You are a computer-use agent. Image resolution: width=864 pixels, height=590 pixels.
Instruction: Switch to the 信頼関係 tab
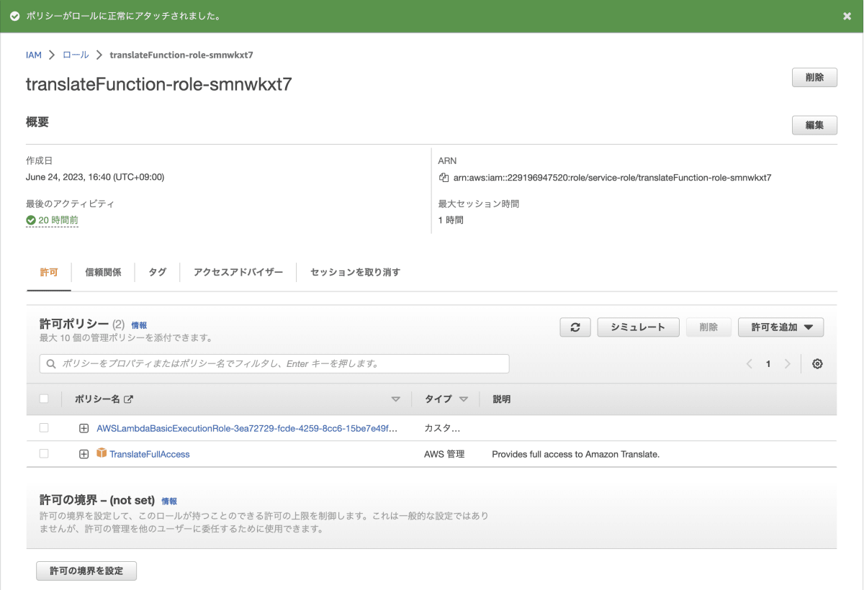103,272
